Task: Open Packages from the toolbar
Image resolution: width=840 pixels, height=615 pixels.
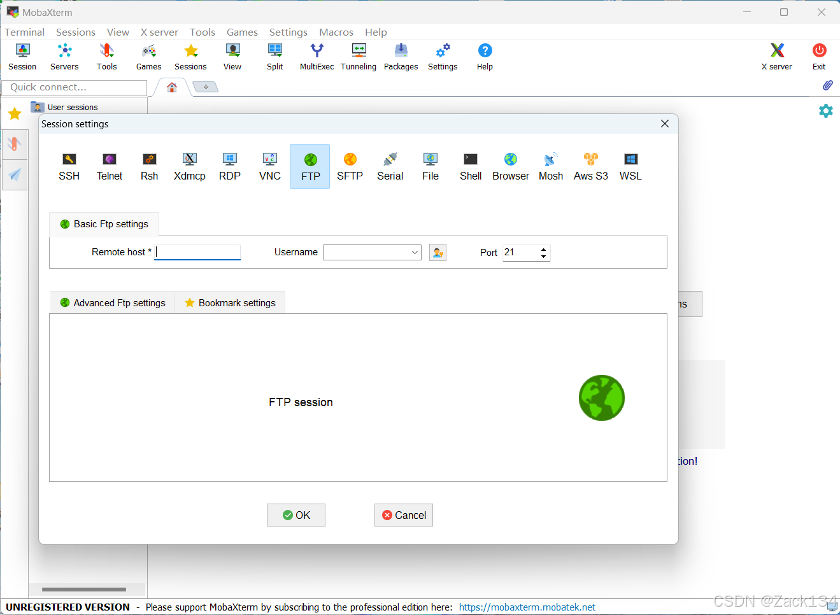Action: click(401, 57)
